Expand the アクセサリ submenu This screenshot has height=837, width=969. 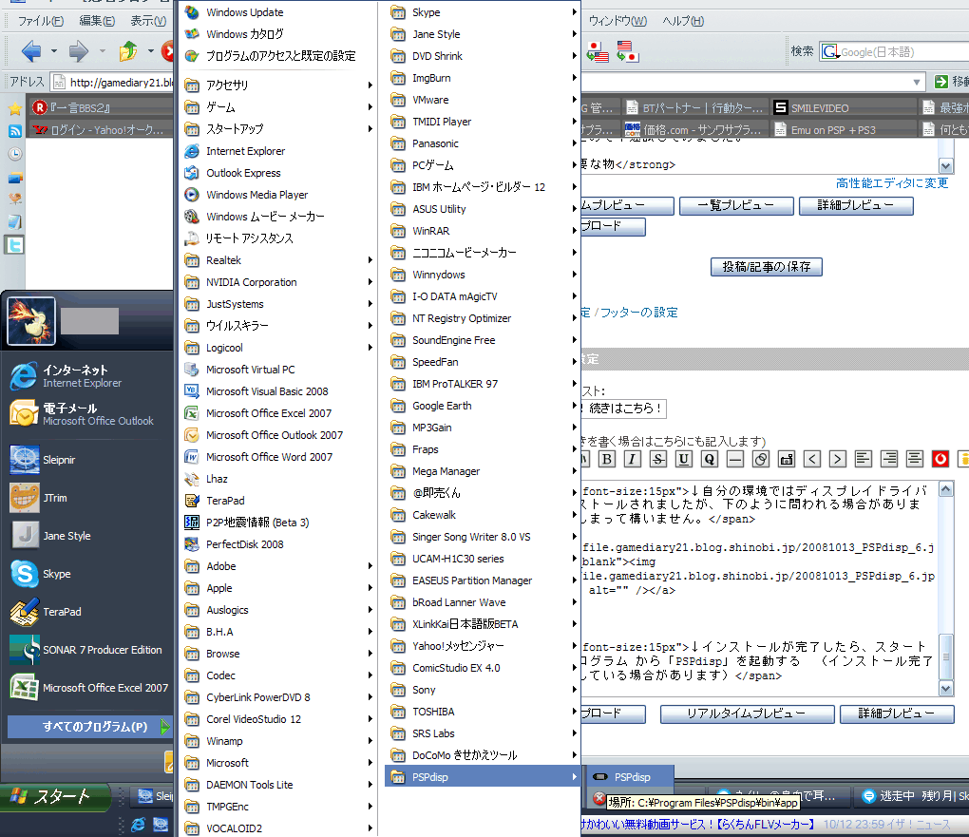tap(278, 86)
